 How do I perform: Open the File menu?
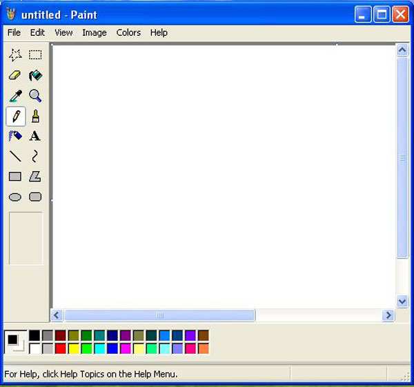[14, 32]
